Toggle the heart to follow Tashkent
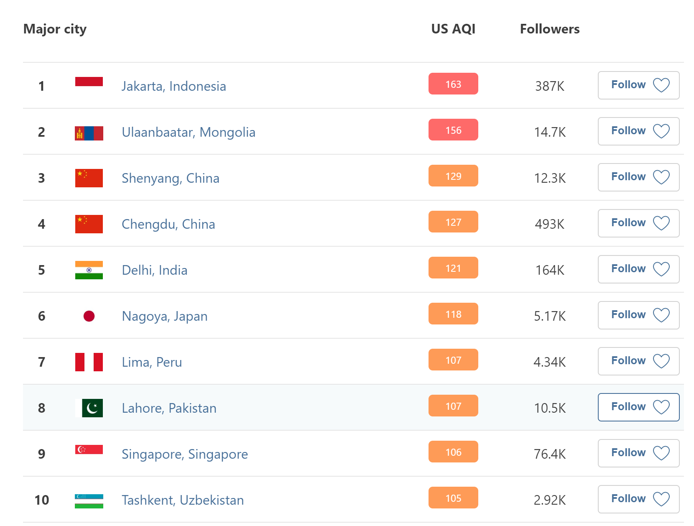 point(661,499)
